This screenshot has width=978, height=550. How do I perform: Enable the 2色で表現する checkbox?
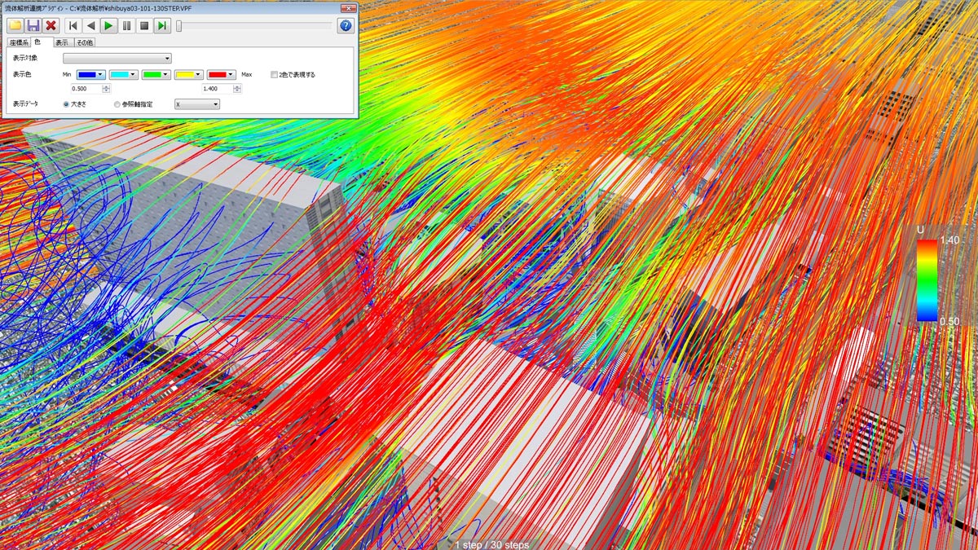[275, 75]
